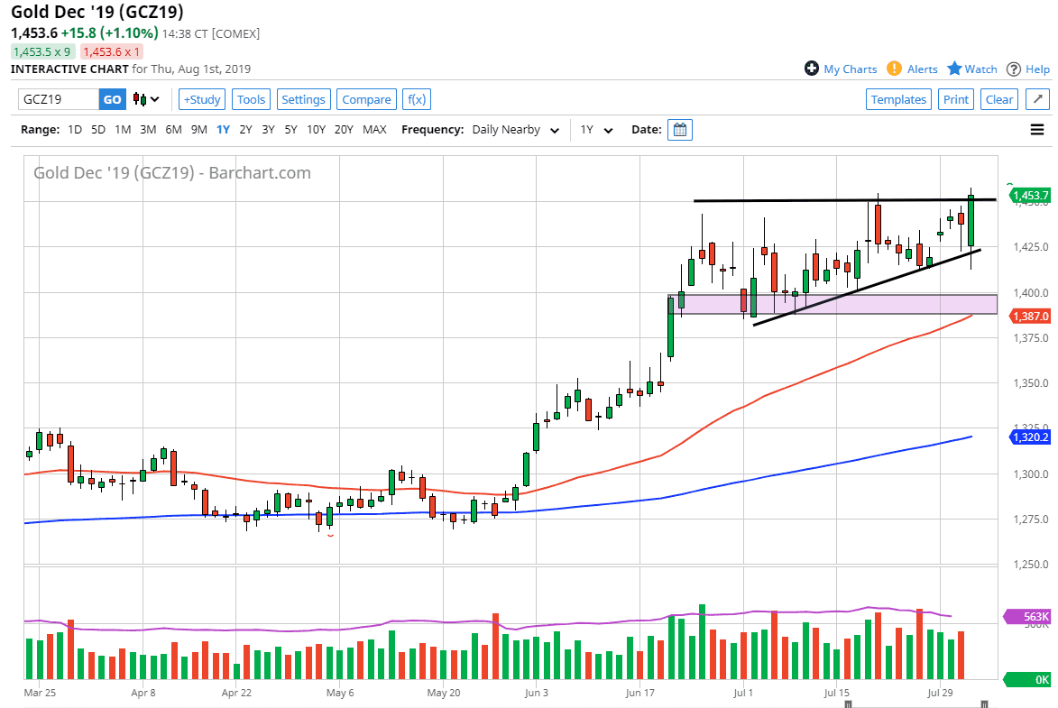Click the GCZ19 symbol input field
This screenshot has width=1058, height=708.
click(x=58, y=99)
